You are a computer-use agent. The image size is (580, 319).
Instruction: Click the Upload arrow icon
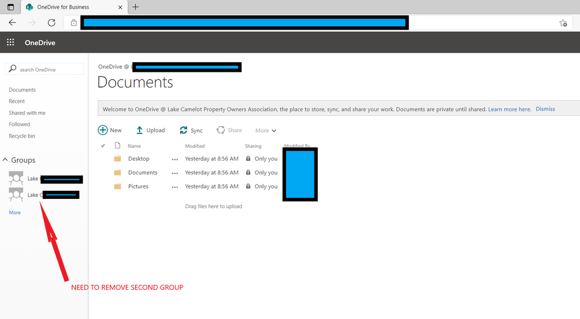[x=139, y=130]
